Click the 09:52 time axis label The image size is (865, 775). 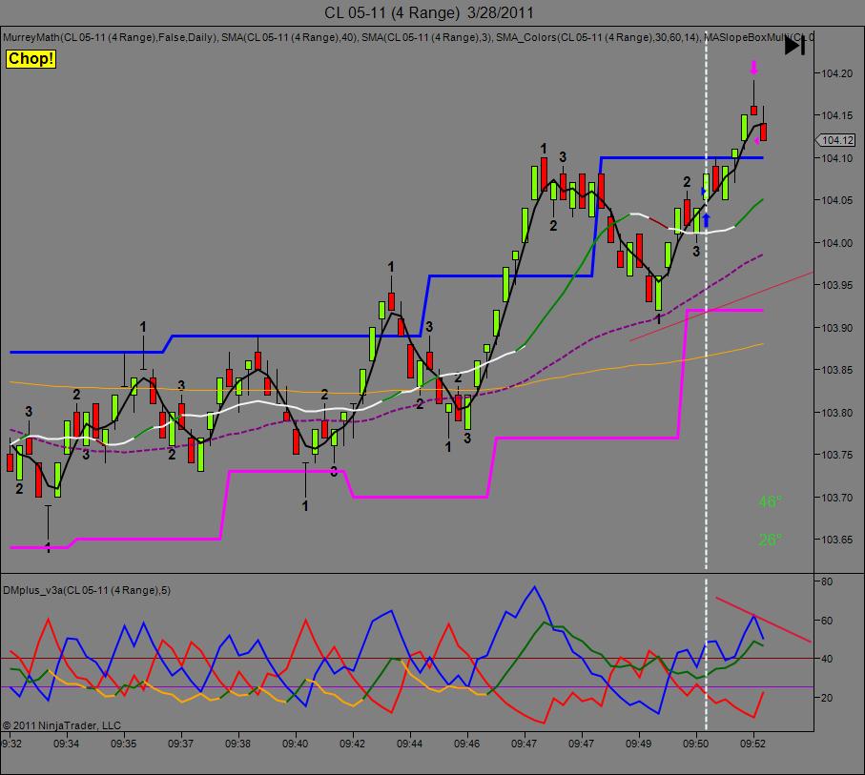pos(753,744)
